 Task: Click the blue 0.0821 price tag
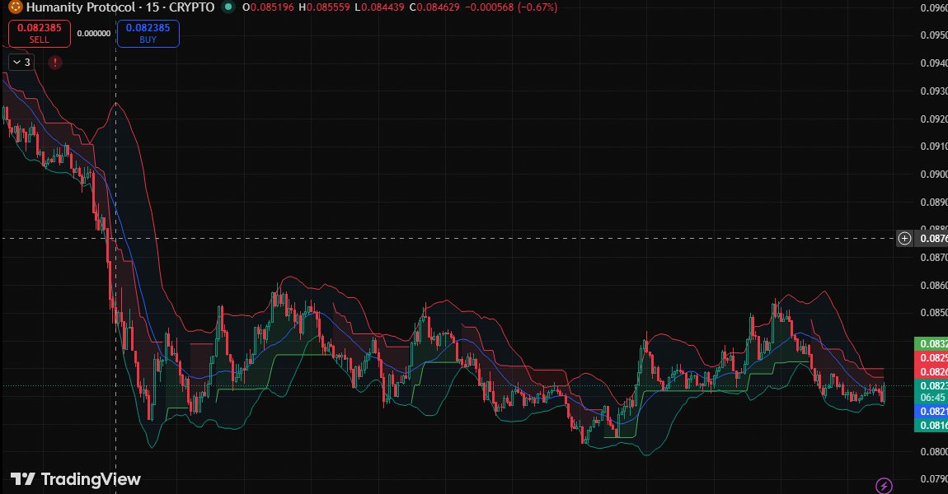click(x=931, y=412)
